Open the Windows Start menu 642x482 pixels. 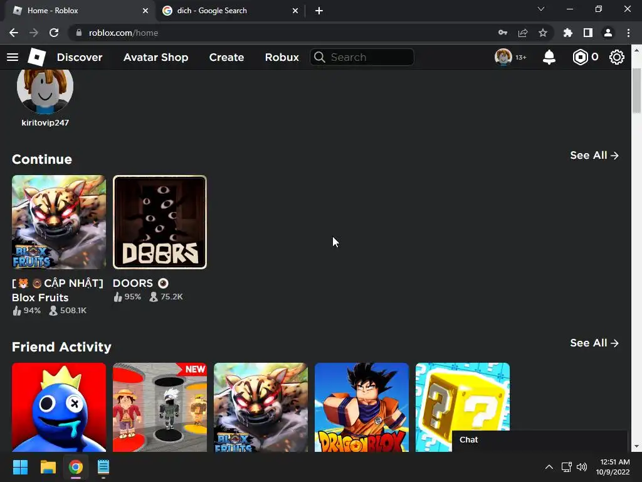click(x=20, y=467)
